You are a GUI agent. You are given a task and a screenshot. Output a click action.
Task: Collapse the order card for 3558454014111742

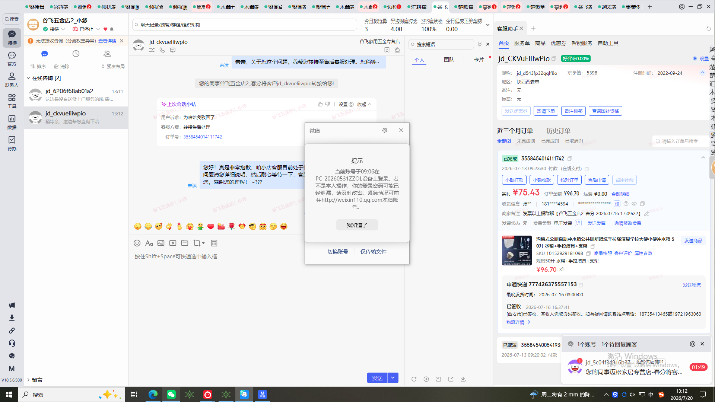coord(703,158)
